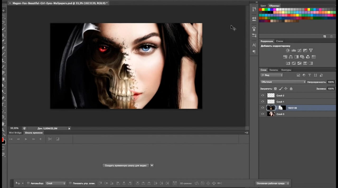Open blend mode dropdown Обычные
This screenshot has width=338, height=188.
pyautogui.click(x=283, y=82)
